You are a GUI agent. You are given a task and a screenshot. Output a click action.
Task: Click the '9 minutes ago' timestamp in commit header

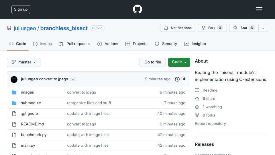coord(158,79)
